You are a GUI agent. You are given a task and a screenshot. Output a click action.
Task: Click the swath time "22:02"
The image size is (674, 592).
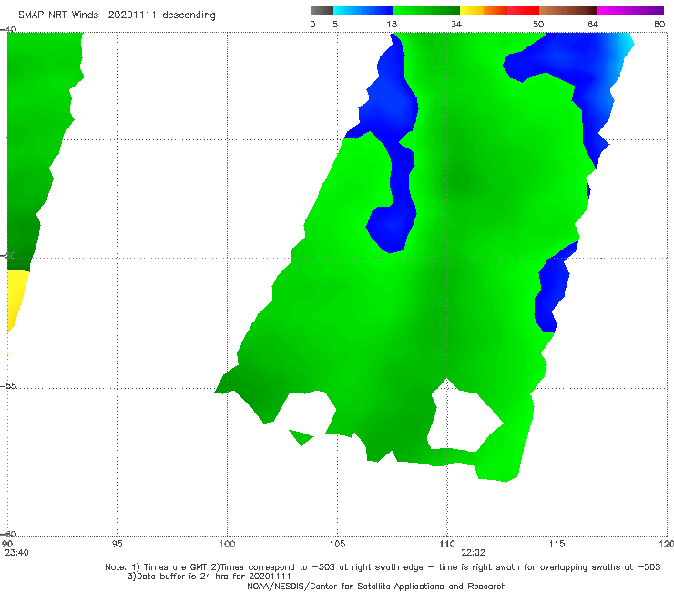pyautogui.click(x=473, y=553)
